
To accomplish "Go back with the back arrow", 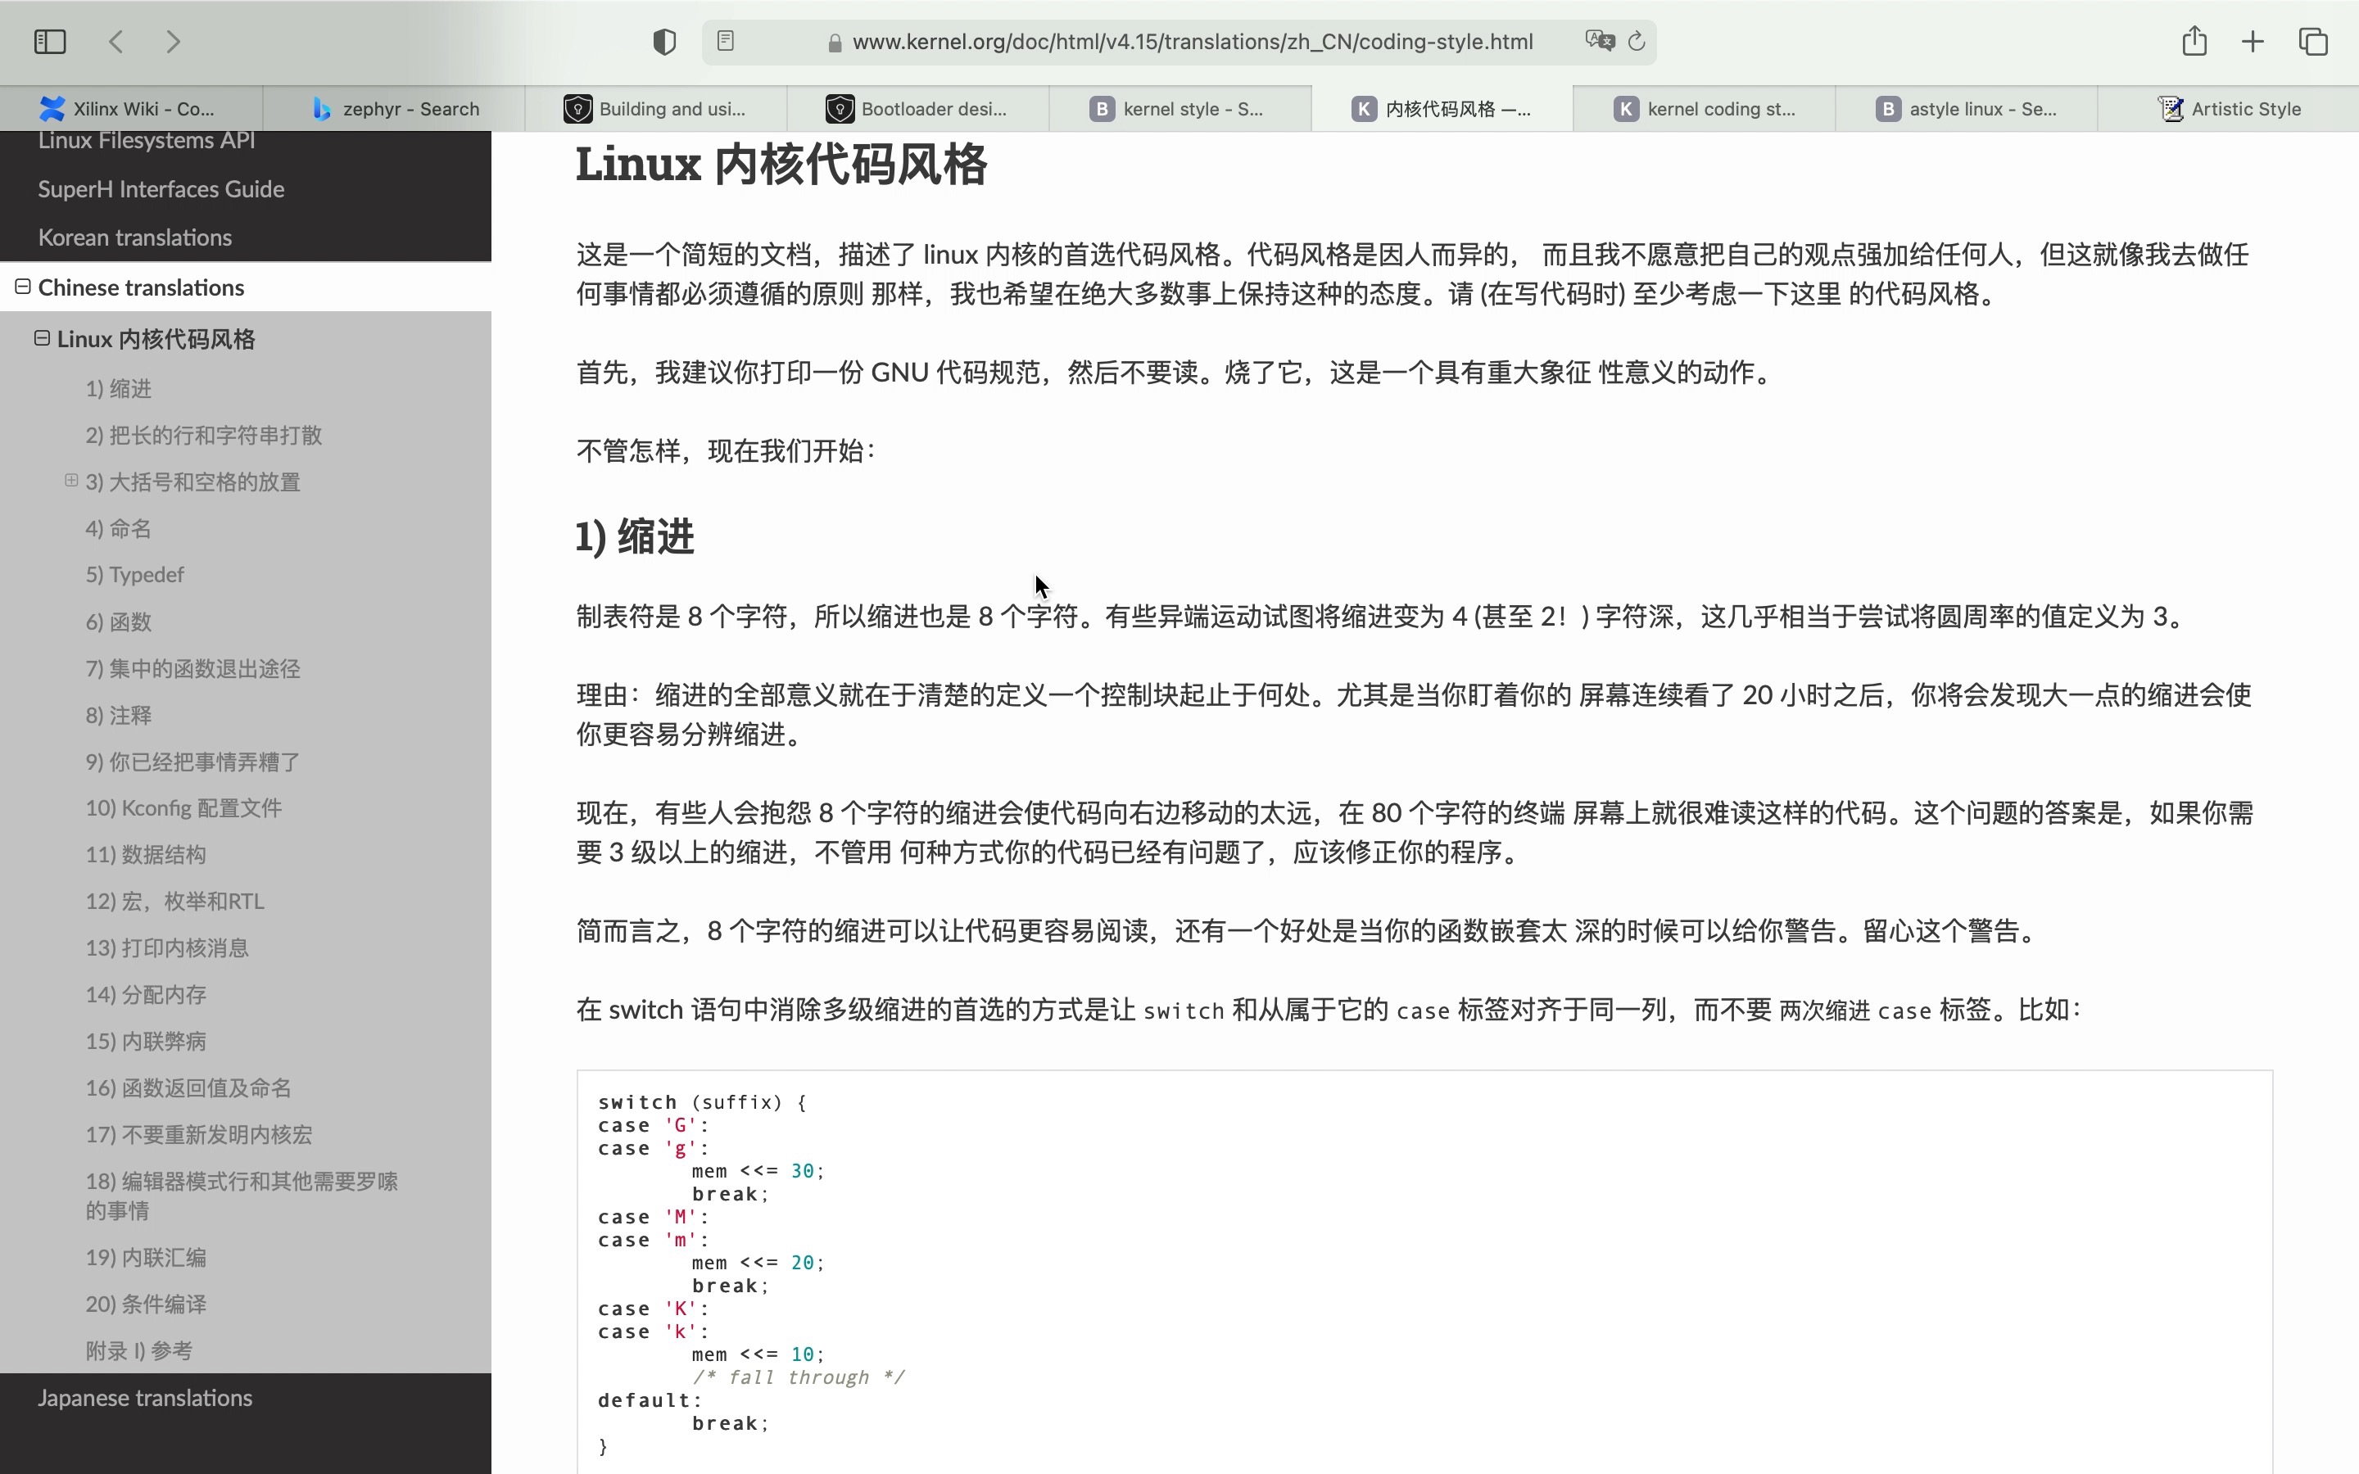I will click(x=116, y=42).
